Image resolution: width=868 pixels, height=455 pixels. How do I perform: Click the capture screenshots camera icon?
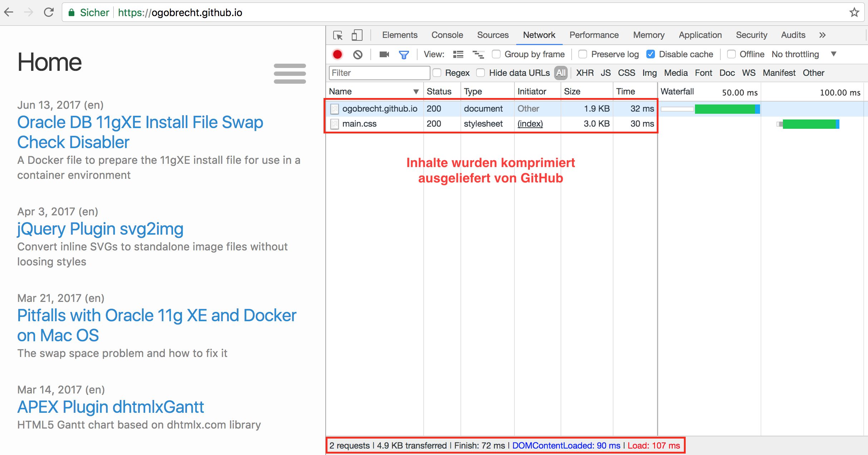384,54
